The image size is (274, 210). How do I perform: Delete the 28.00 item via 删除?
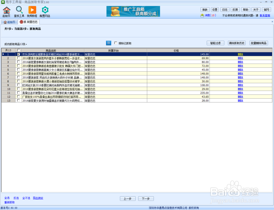[241, 101]
